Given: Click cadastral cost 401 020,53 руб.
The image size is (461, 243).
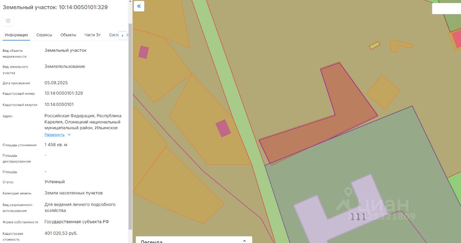Looking at the screenshot, I should (61, 233).
